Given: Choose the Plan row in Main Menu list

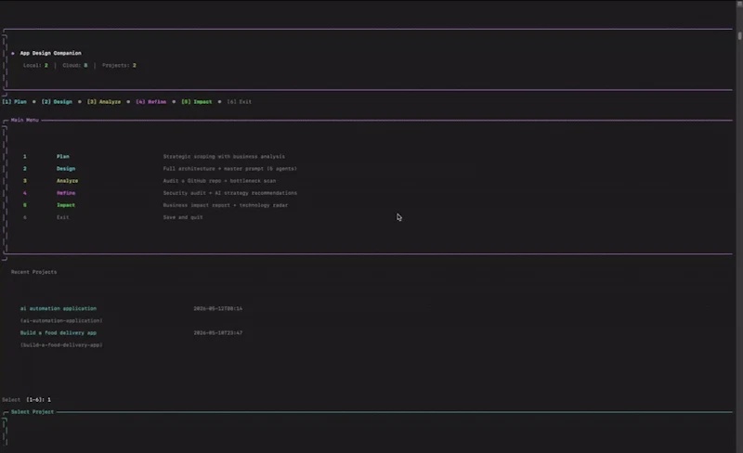Looking at the screenshot, I should (154, 156).
